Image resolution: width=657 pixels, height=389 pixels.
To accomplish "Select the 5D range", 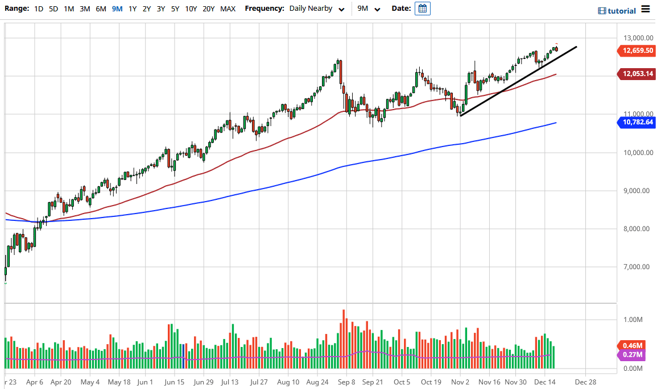I will coord(53,9).
